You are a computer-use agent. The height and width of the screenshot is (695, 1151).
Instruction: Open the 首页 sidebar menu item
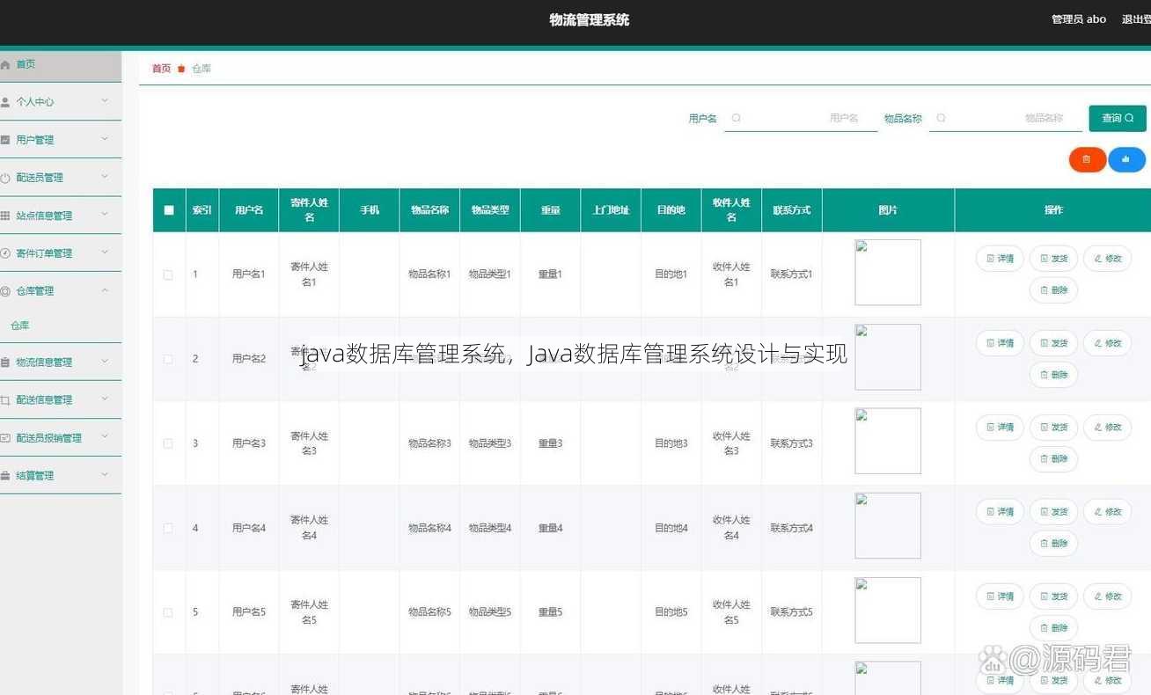[x=61, y=65]
